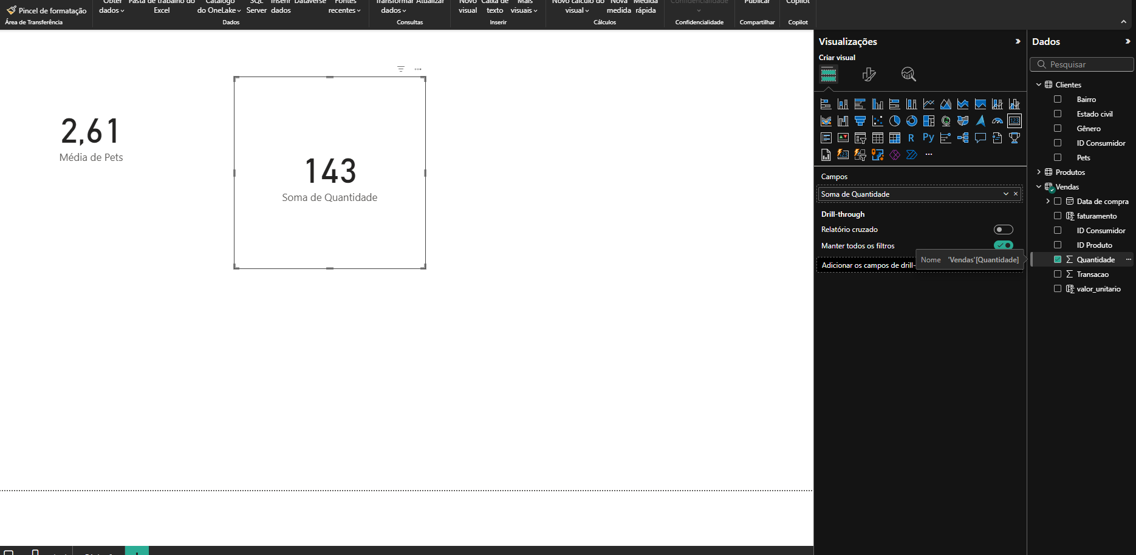Expand the Produtos table
This screenshot has width=1136, height=555.
coord(1039,172)
